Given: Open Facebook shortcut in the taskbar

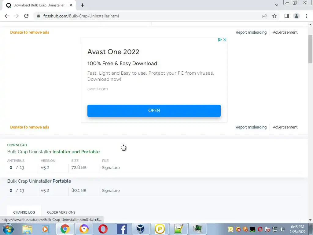Looking at the screenshot, I should tap(122, 229).
